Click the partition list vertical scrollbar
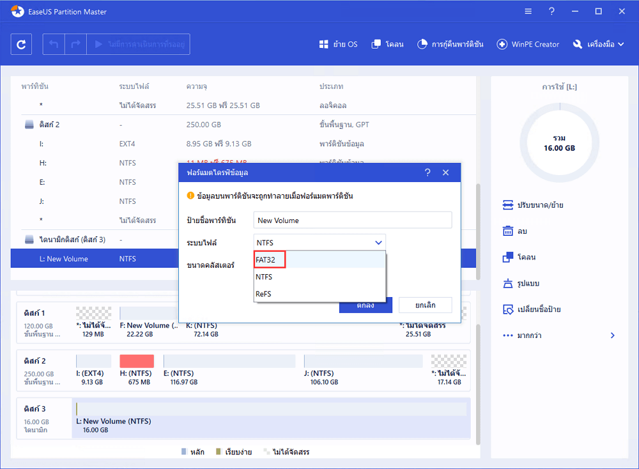639x469 pixels. coord(478,232)
